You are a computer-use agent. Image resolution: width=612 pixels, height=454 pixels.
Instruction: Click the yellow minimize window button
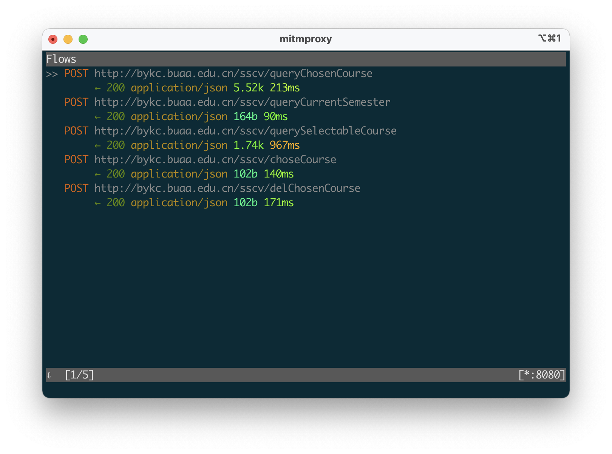tap(68, 39)
